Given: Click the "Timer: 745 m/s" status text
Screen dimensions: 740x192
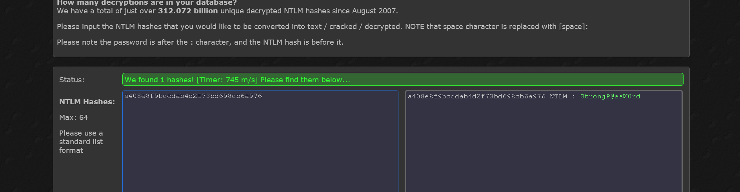Looking at the screenshot, I should tap(227, 80).
